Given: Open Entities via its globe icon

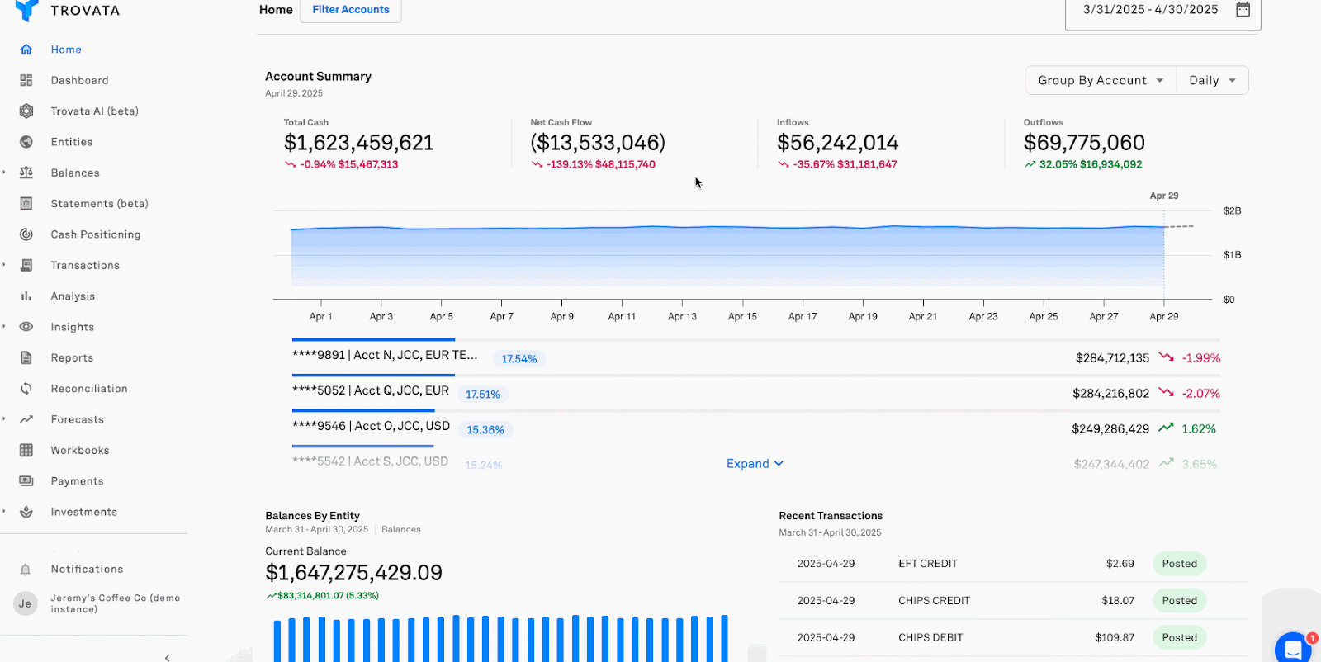Looking at the screenshot, I should [26, 142].
